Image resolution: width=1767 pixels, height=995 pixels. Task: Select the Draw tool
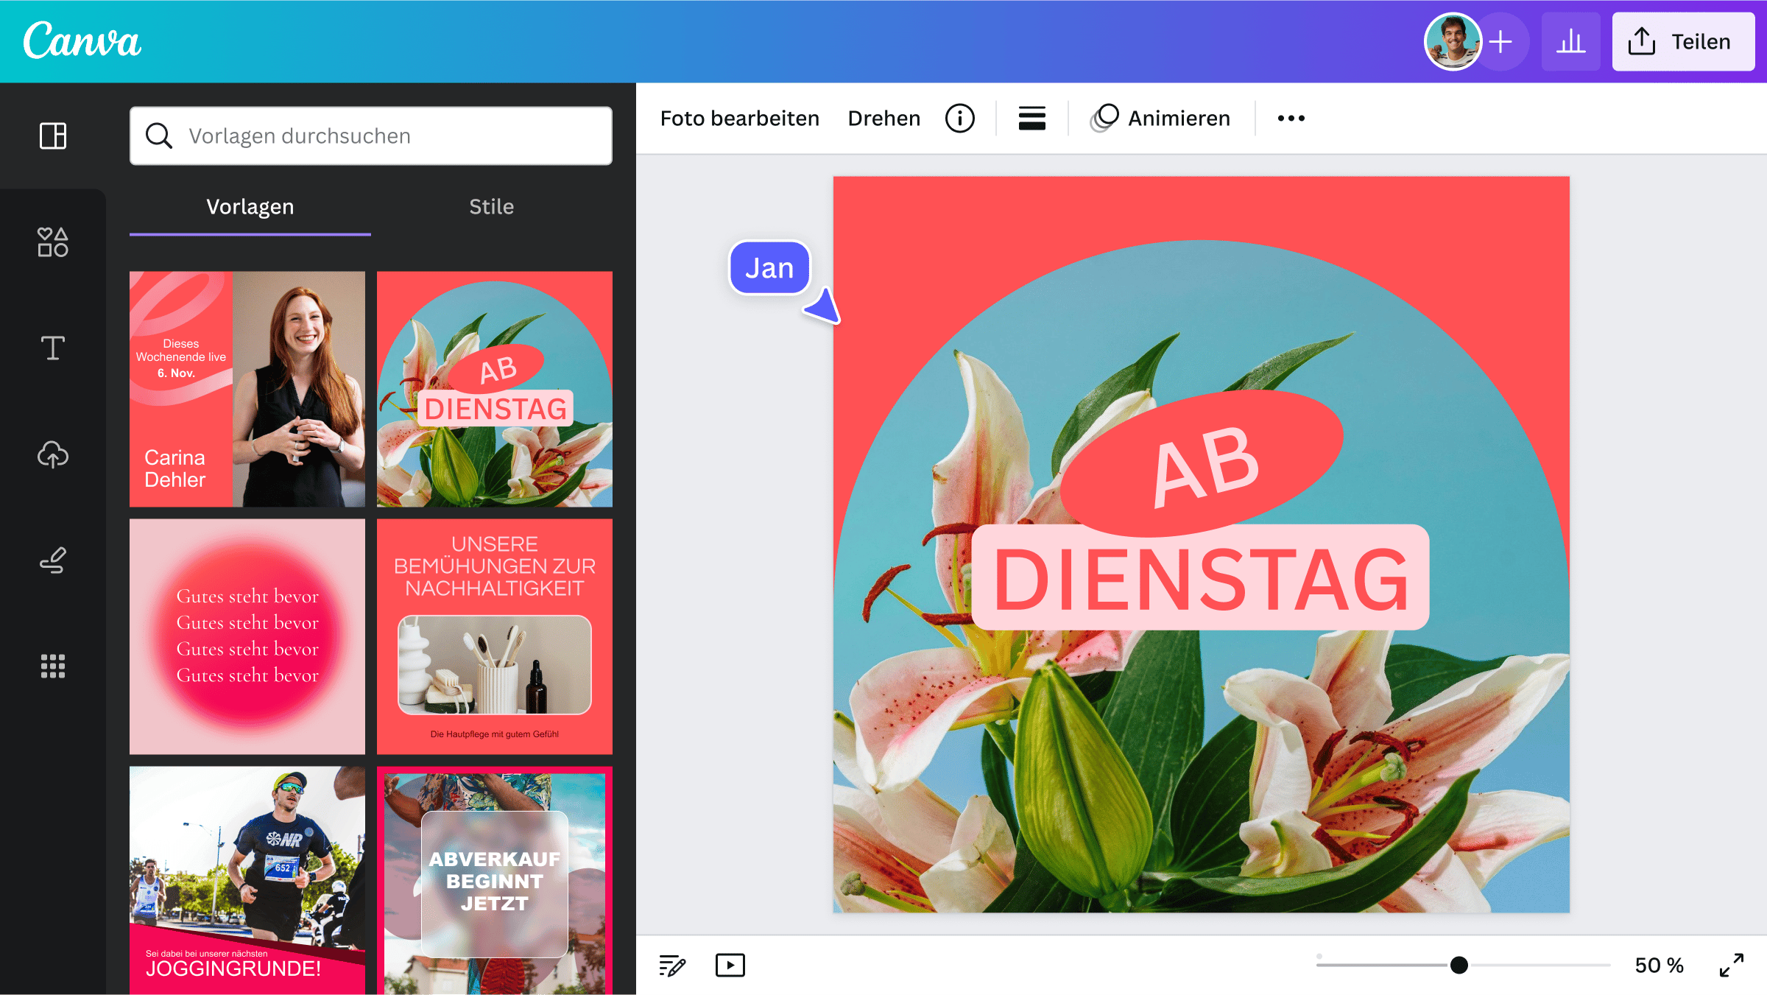[52, 561]
